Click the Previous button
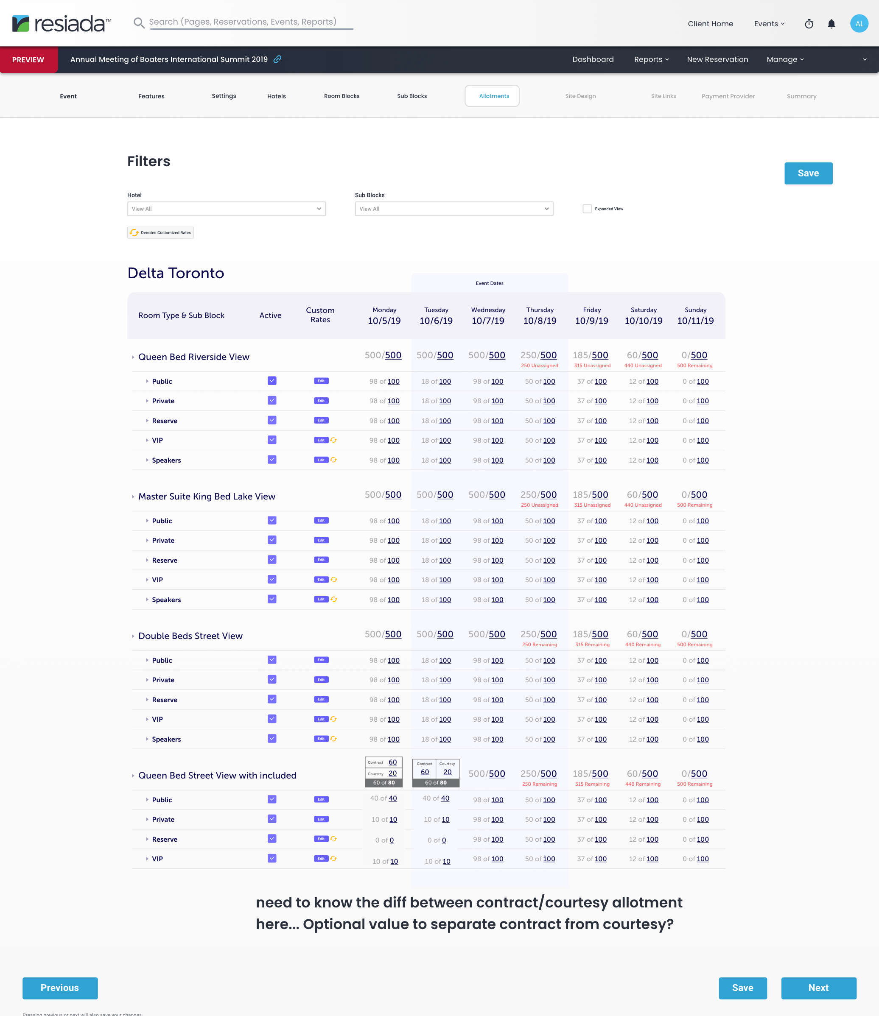This screenshot has height=1016, width=879. (60, 988)
